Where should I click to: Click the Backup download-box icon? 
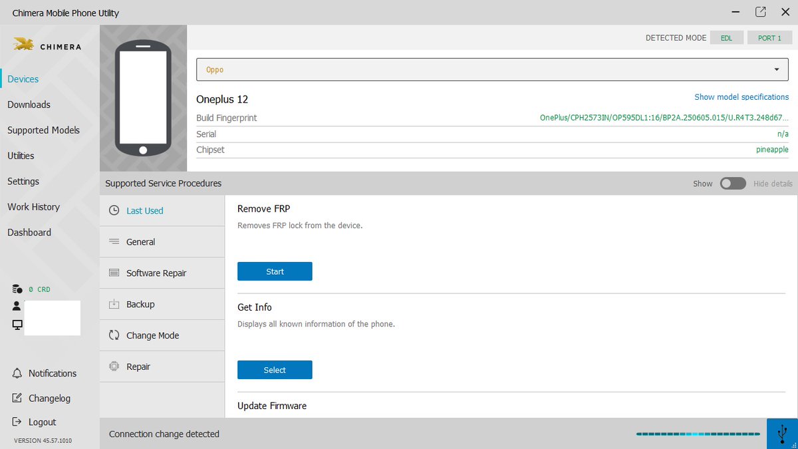click(114, 304)
